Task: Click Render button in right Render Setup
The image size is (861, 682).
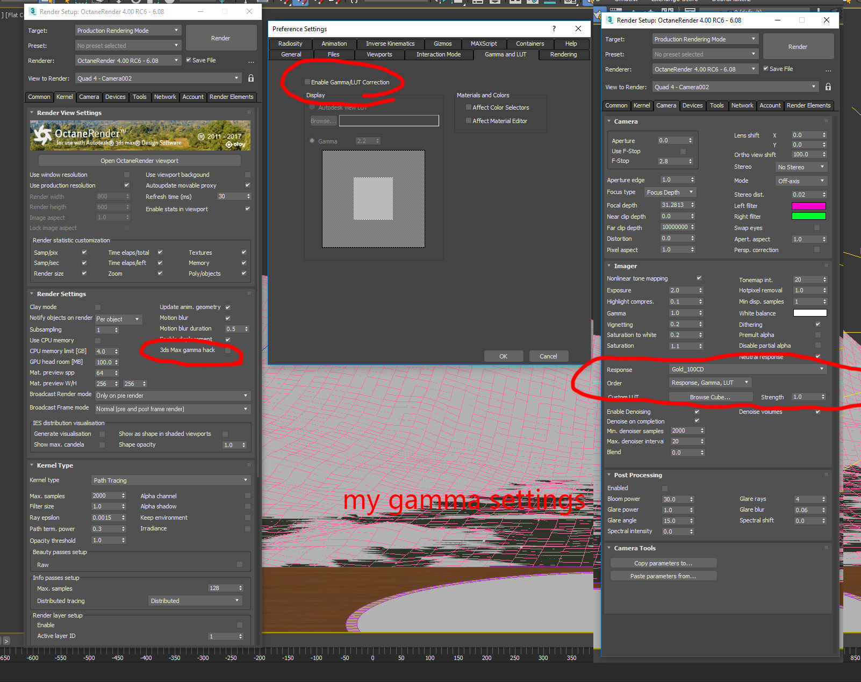Action: [x=798, y=47]
